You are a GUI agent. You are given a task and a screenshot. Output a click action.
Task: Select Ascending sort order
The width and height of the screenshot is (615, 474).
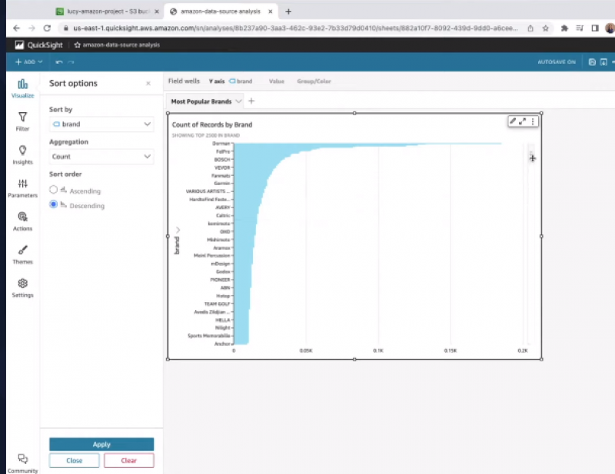[53, 190]
